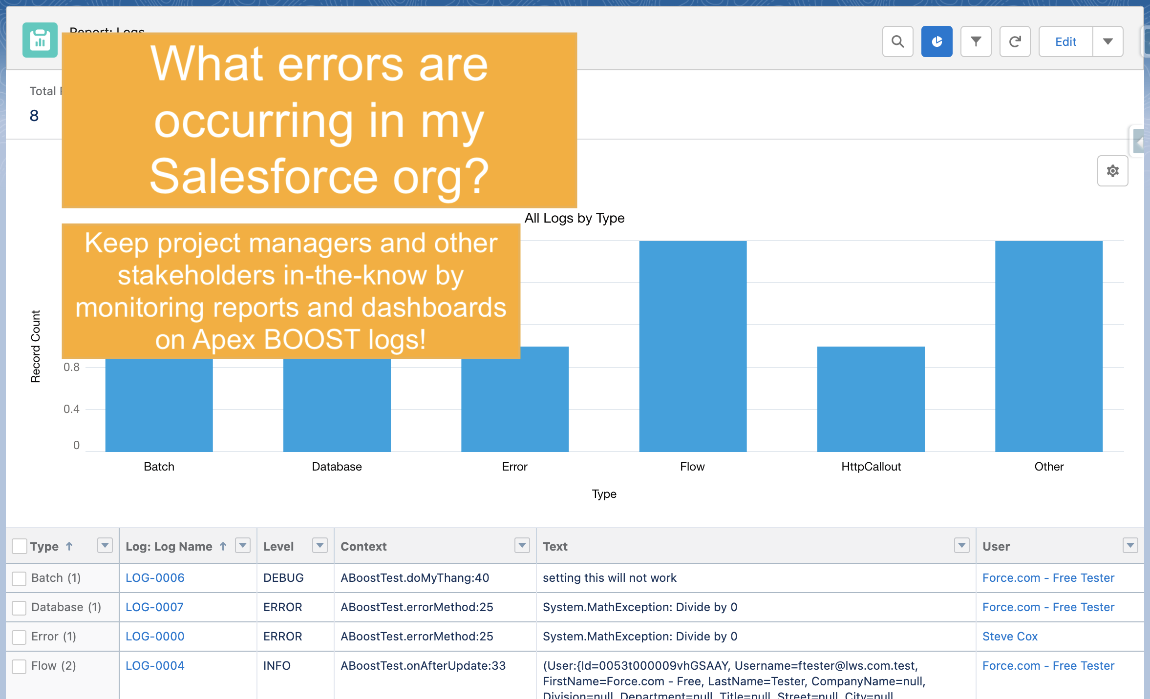1150x699 pixels.
Task: Collapse the side panel with the chevron
Action: pos(1139,142)
